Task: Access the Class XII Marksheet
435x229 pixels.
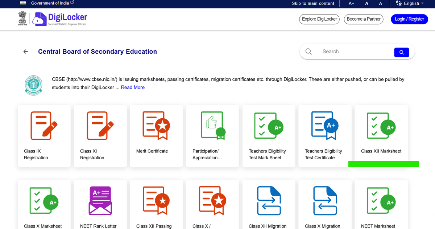Action: click(381, 134)
